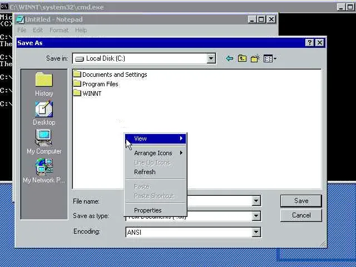Select the Desktop places shortcut
The image size is (356, 267).
(x=44, y=113)
